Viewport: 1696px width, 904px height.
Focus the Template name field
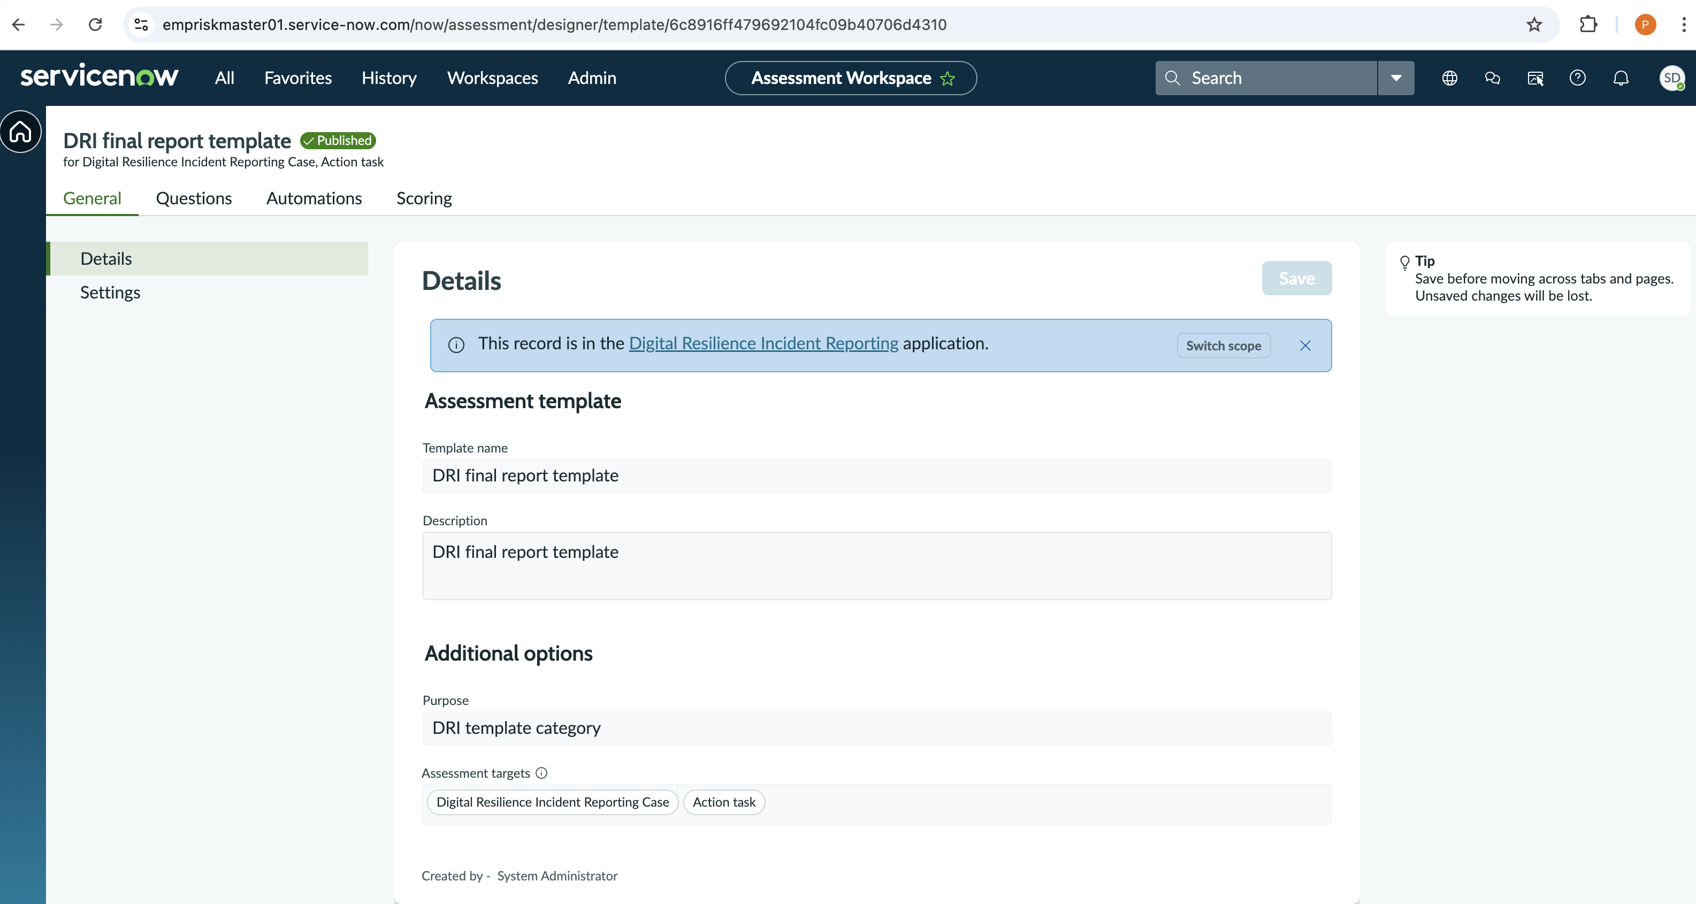(877, 476)
